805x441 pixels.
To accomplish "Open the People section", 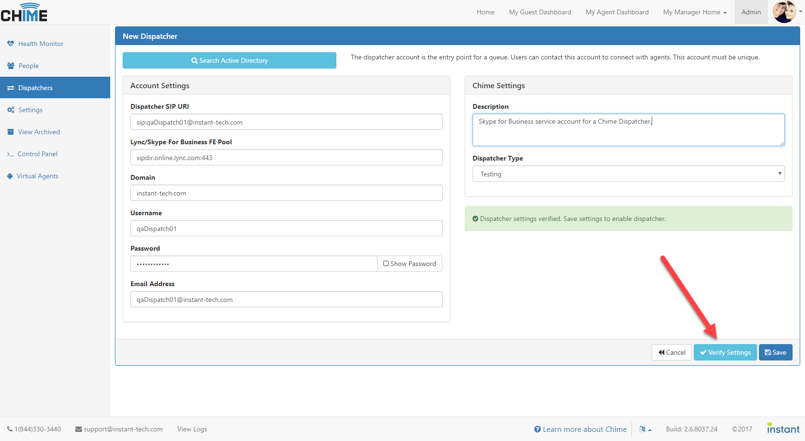I will pyautogui.click(x=29, y=66).
